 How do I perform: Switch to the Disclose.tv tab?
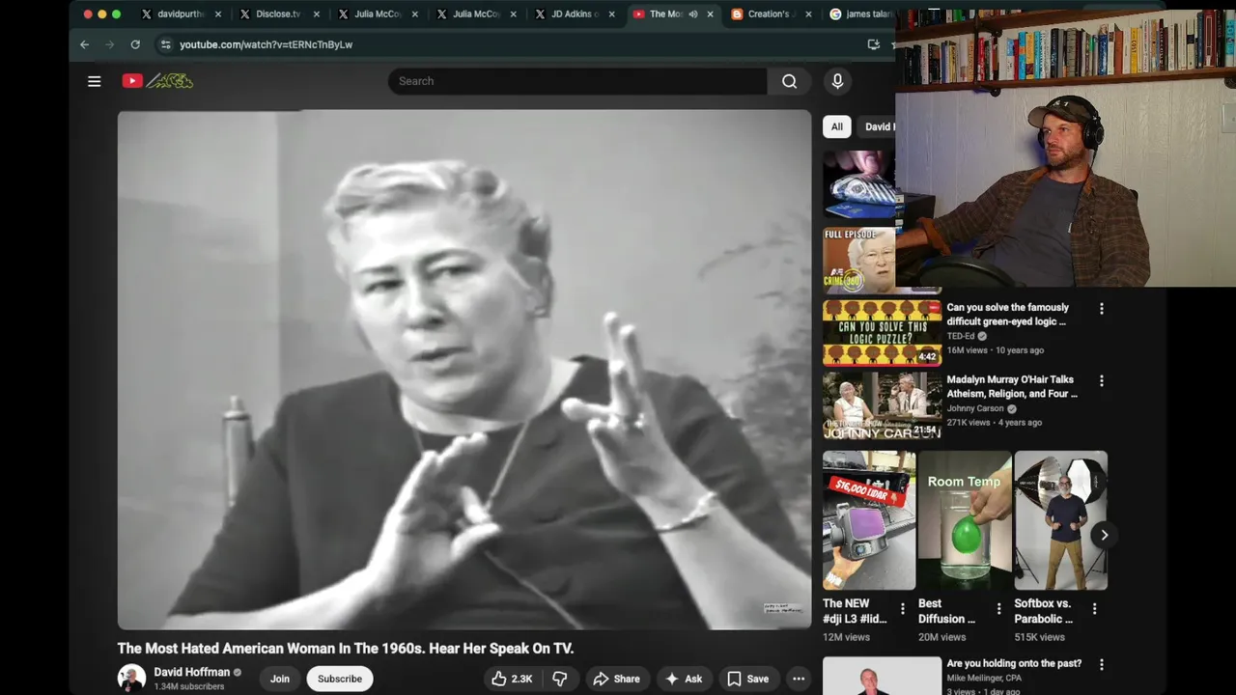[277, 14]
